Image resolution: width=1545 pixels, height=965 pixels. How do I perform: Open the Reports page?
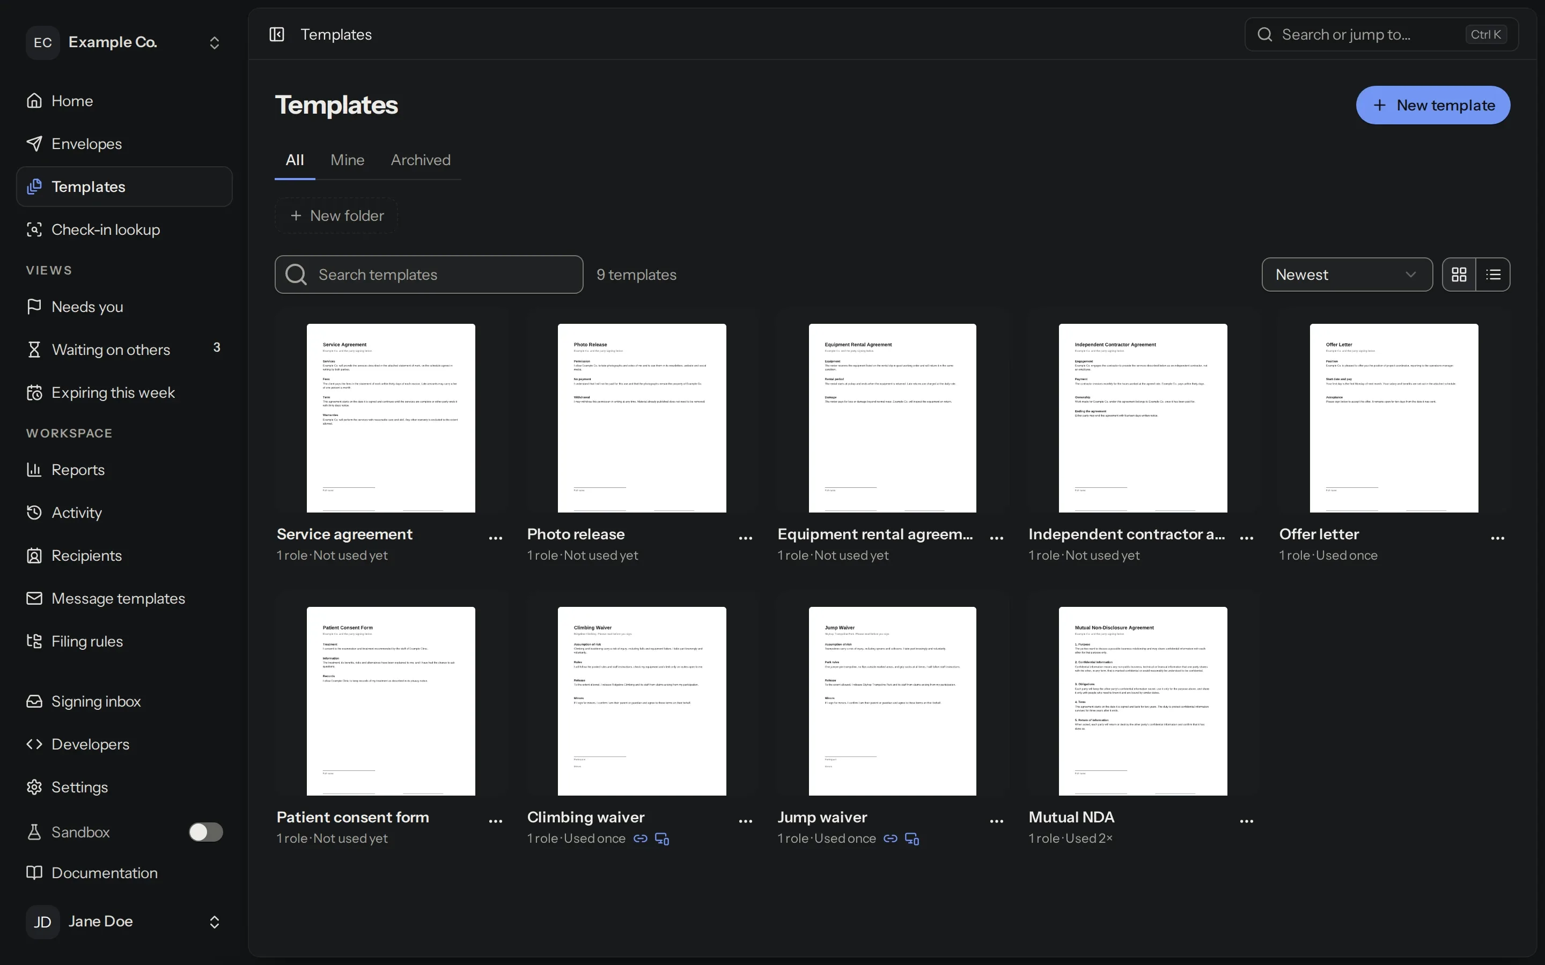[x=124, y=470]
